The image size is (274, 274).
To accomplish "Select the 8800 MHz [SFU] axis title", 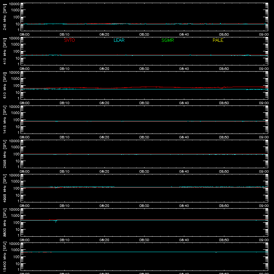I will click(x=5, y=222).
